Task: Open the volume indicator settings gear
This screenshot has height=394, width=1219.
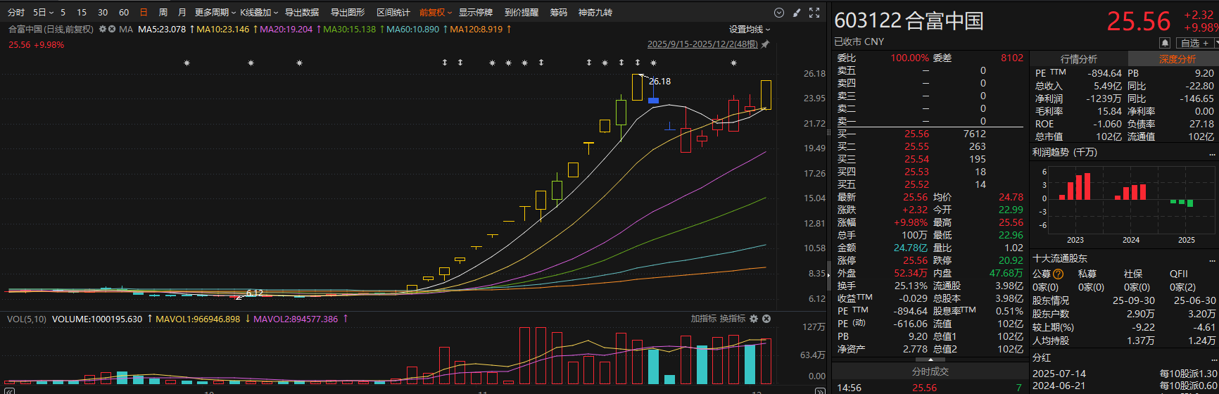Action: (754, 319)
